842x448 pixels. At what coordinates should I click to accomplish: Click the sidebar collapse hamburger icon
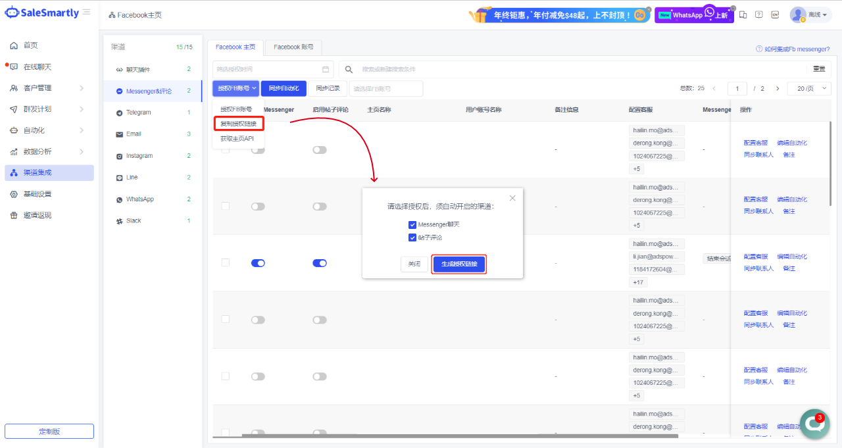(87, 12)
